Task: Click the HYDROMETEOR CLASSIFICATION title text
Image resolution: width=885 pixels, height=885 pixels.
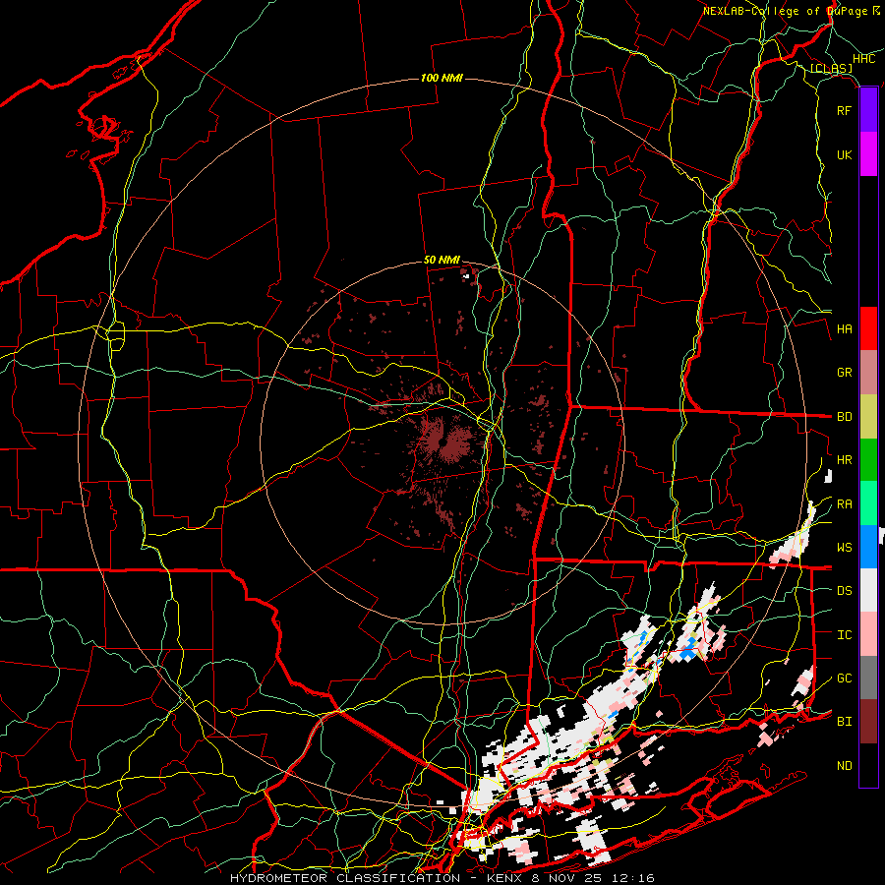Action: tap(345, 878)
